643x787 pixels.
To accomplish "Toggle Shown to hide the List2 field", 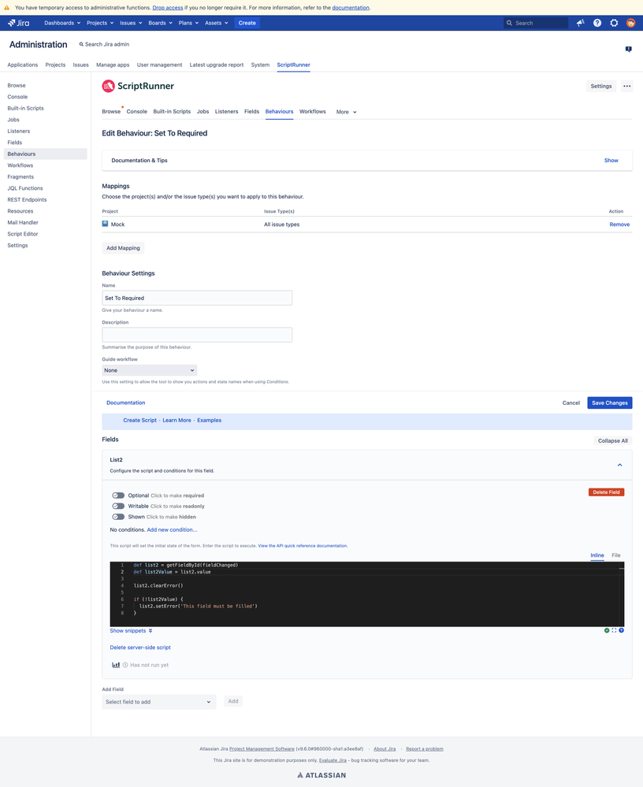I will tap(119, 518).
